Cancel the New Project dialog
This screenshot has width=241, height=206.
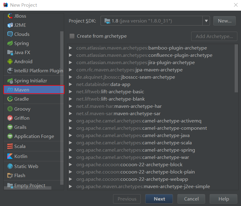pyautogui.click(x=191, y=199)
